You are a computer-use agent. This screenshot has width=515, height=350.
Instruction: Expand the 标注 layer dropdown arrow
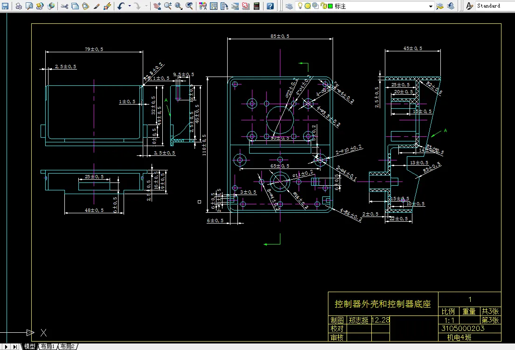tap(431, 6)
